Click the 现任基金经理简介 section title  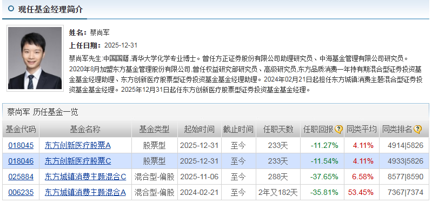(50, 9)
